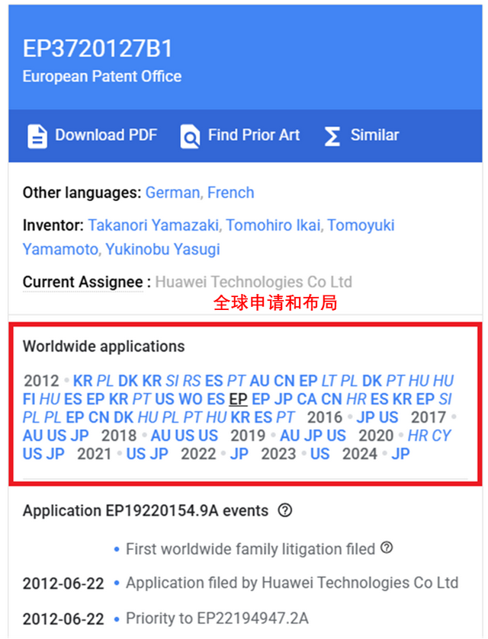Screen dimensions: 488x639
Task: Open inventor Yukinobu Yasugi link
Action: [x=163, y=249]
